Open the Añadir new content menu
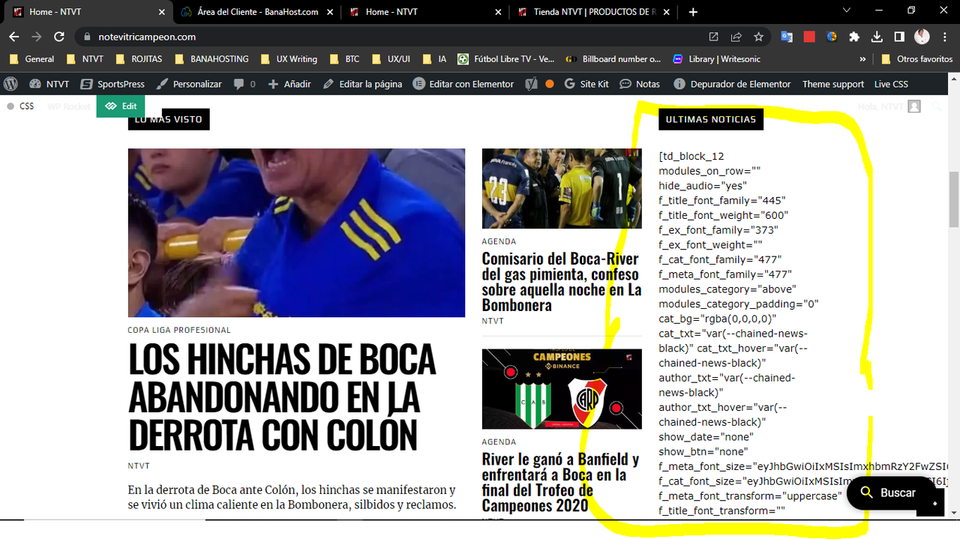960x539 pixels. pos(289,84)
